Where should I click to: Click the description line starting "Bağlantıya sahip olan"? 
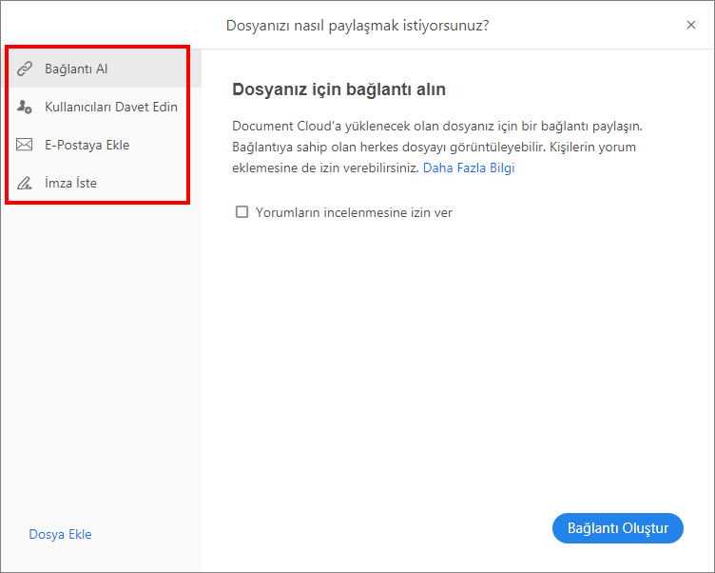click(x=434, y=147)
